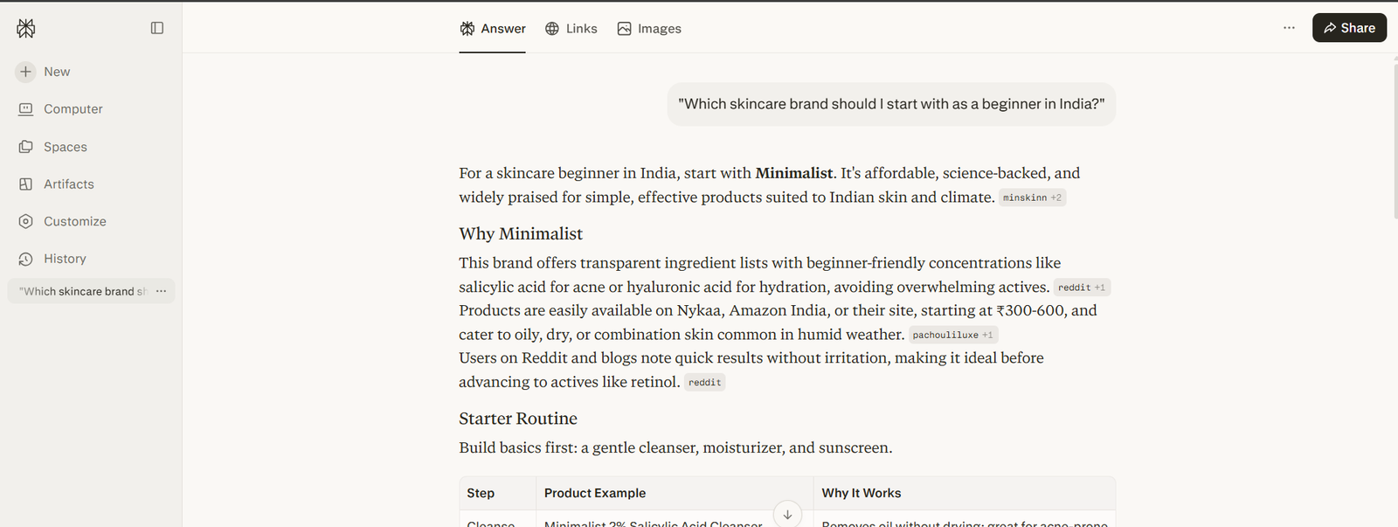Collapse the sidebar panel toggle
1398x527 pixels.
157,28
